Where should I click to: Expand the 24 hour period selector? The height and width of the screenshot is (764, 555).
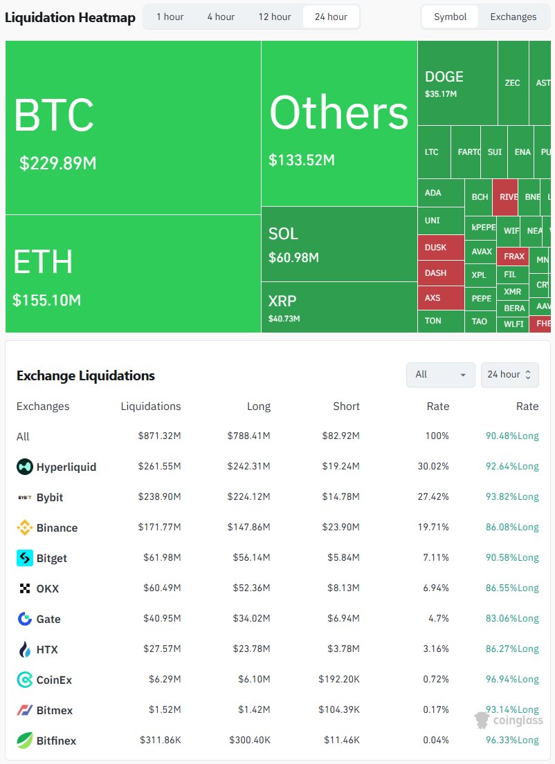[509, 374]
